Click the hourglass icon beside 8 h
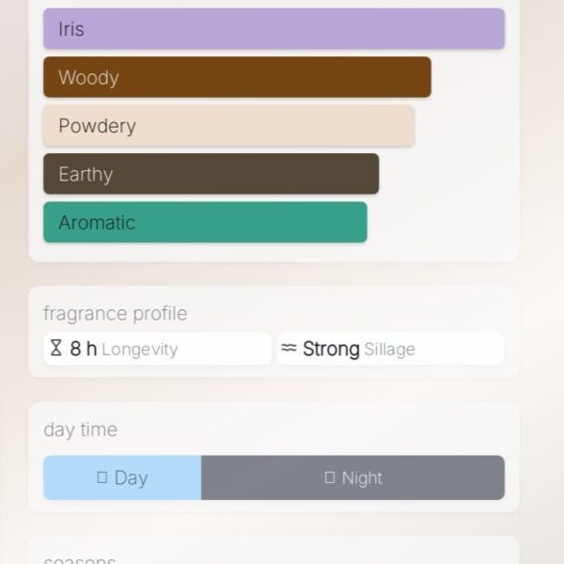The image size is (564, 564). 56,350
